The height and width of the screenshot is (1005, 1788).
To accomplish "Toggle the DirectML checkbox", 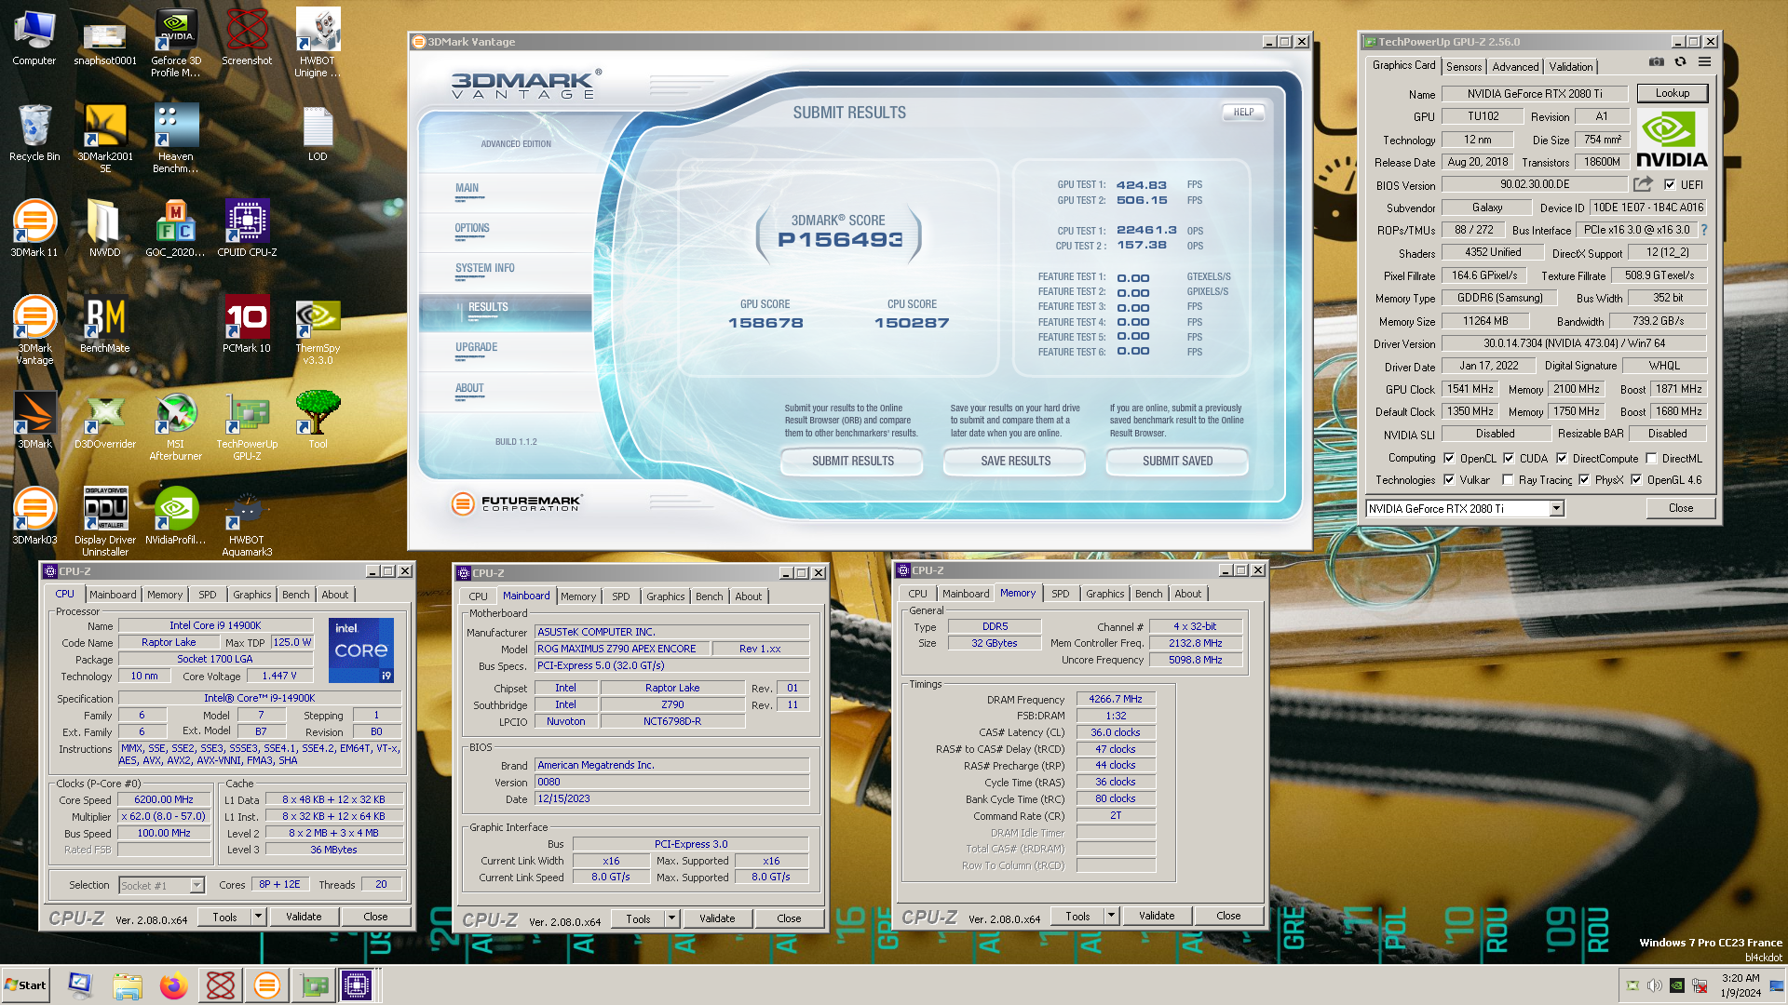I will [1651, 458].
